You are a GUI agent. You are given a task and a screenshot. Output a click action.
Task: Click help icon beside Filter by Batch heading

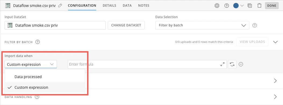(x=38, y=42)
